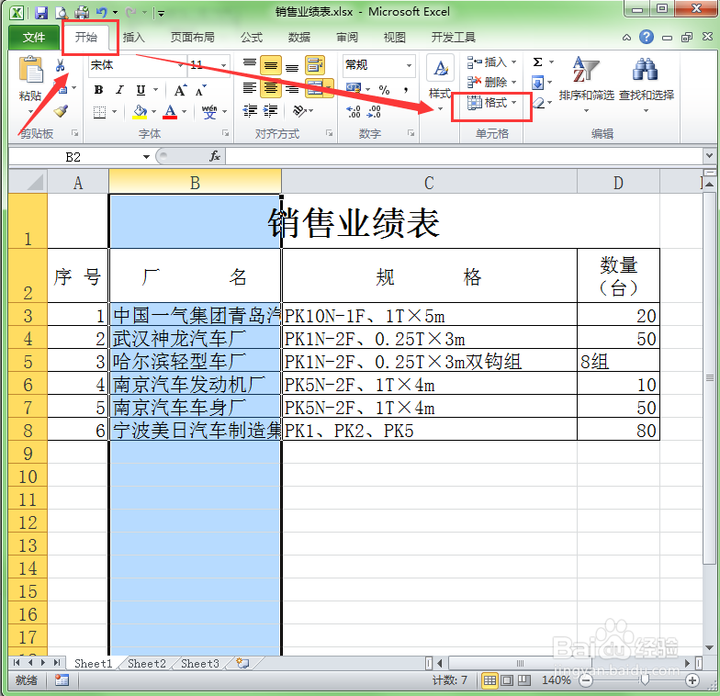
Task: Switch to the 公式 tab
Action: [252, 37]
